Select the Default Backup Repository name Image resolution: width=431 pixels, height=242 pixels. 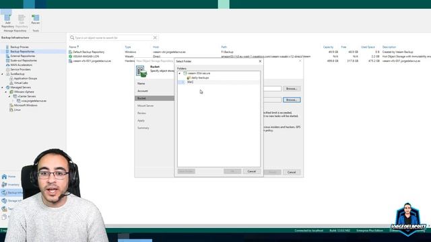pyautogui.click(x=88, y=52)
